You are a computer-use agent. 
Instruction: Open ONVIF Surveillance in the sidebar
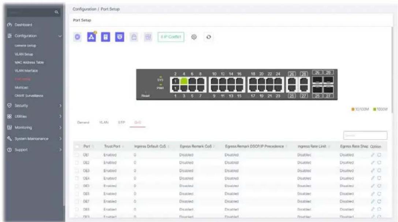coord(29,96)
